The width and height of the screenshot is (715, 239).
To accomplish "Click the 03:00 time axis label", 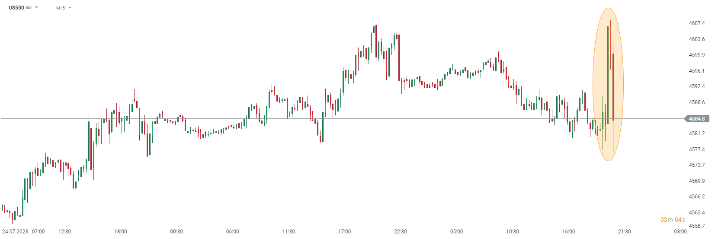I will click(x=680, y=232).
